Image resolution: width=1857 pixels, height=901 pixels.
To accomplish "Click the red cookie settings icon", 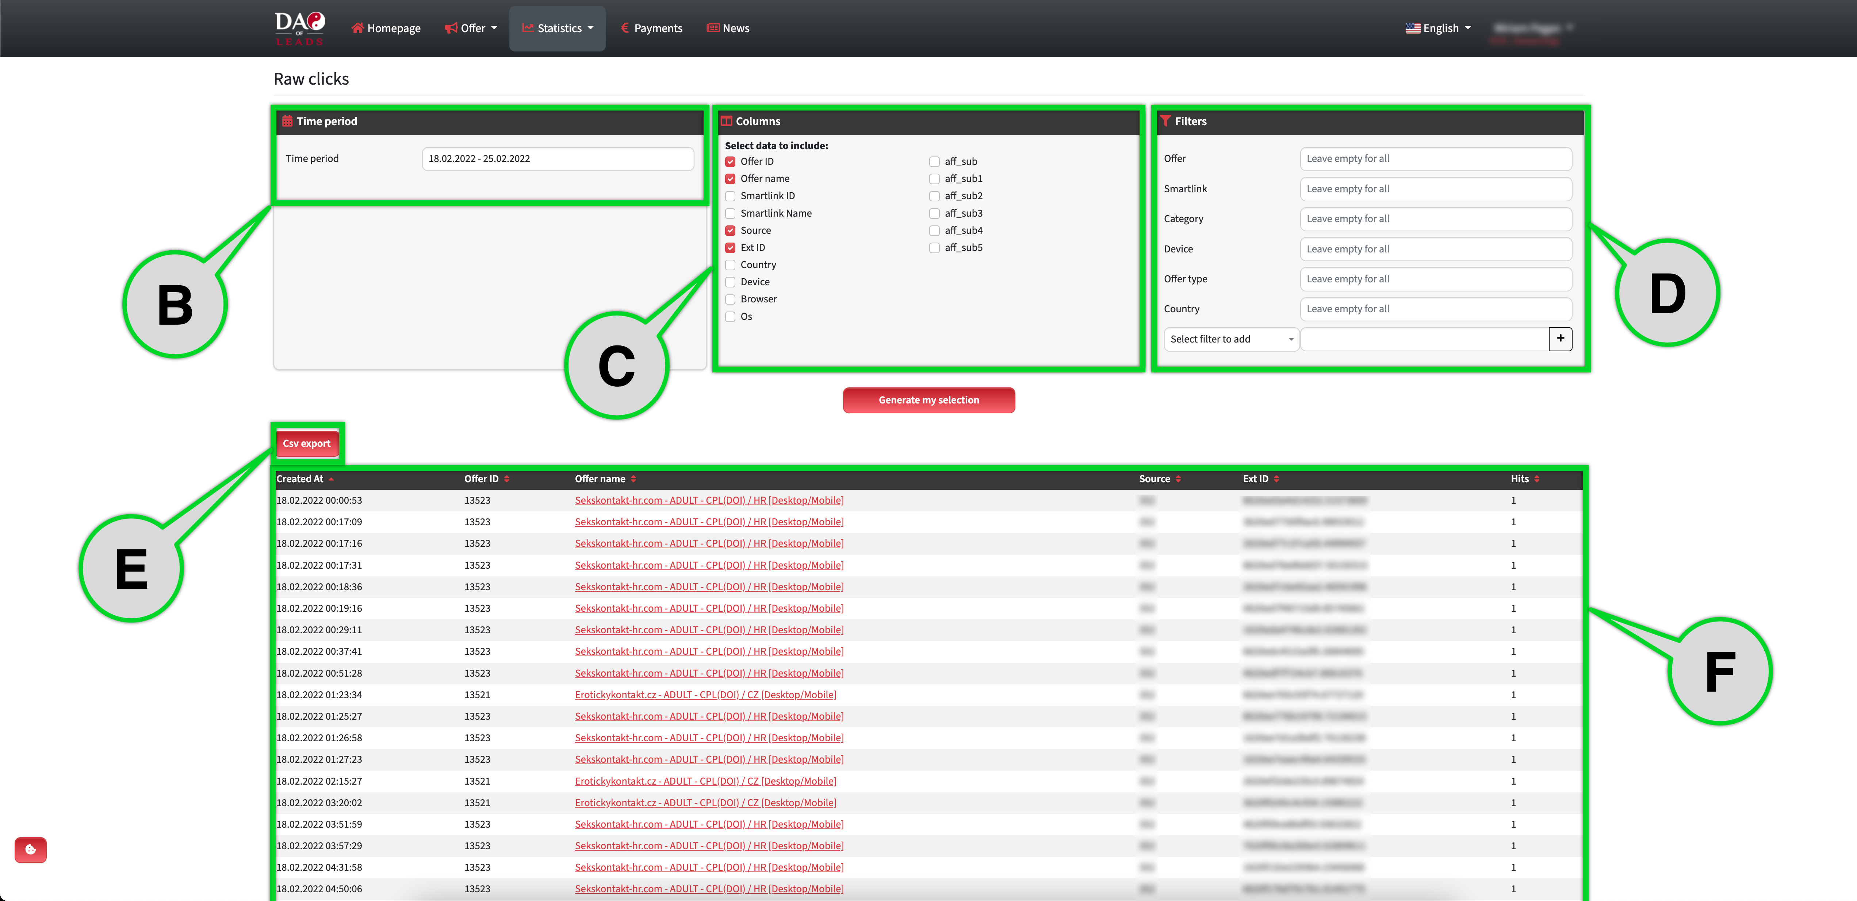I will pyautogui.click(x=30, y=850).
